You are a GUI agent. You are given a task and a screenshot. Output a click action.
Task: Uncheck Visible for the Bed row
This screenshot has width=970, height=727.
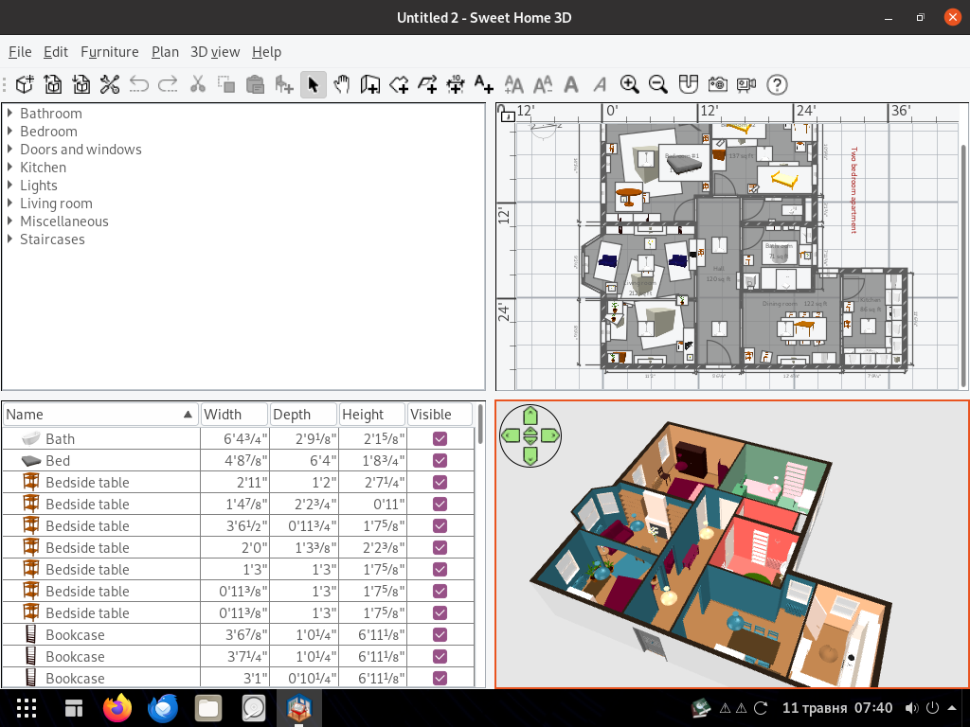point(440,461)
